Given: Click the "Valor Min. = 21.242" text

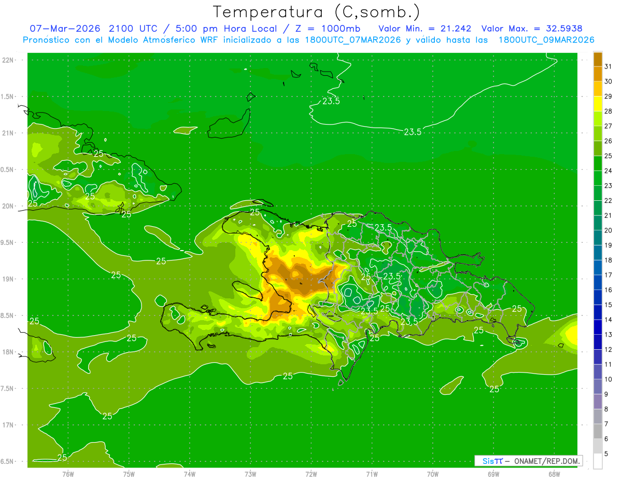Looking at the screenshot, I should [x=425, y=28].
